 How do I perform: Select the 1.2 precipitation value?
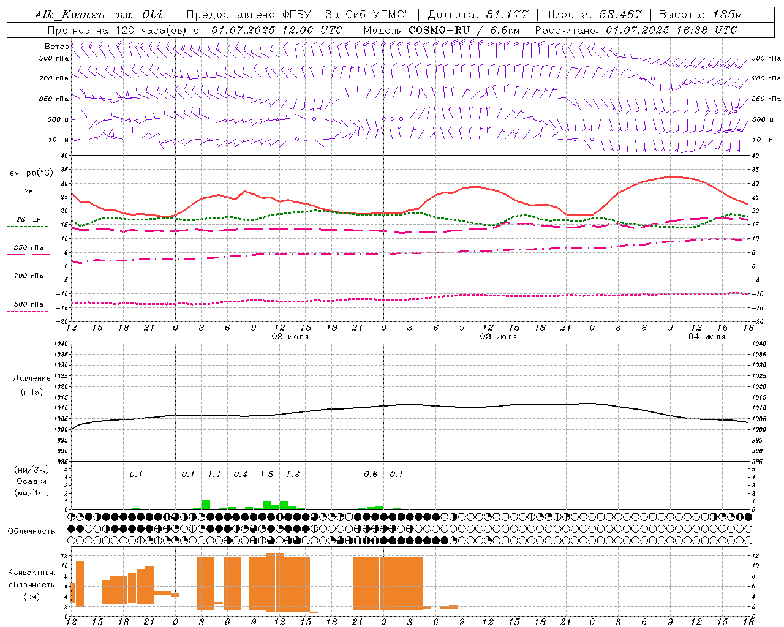click(293, 475)
